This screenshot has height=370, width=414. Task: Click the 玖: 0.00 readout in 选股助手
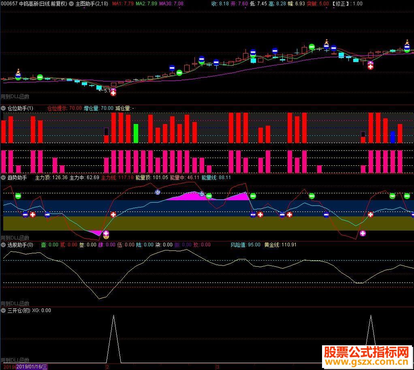click(202, 245)
